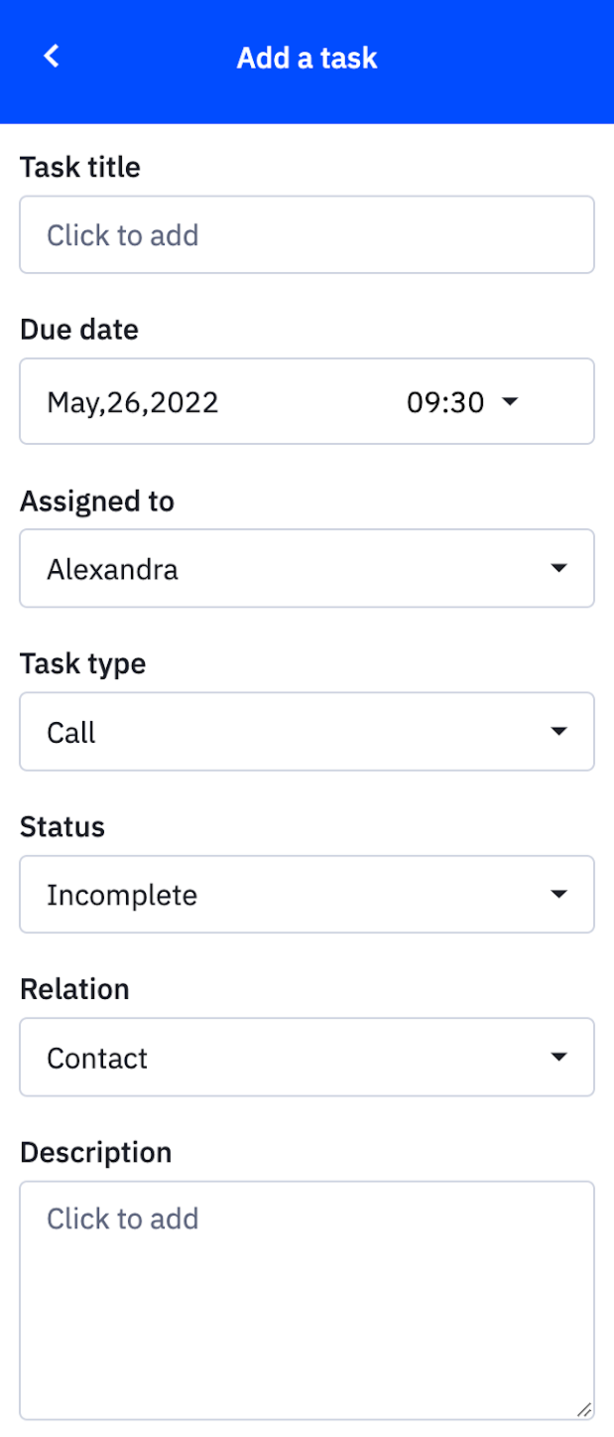Click the Task type dropdown chevron

tap(558, 731)
